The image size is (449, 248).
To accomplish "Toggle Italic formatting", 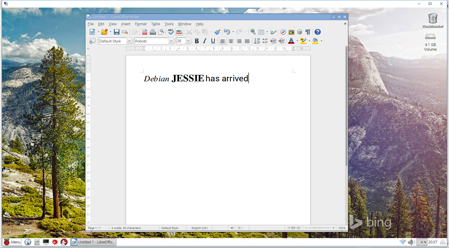I will point(205,41).
